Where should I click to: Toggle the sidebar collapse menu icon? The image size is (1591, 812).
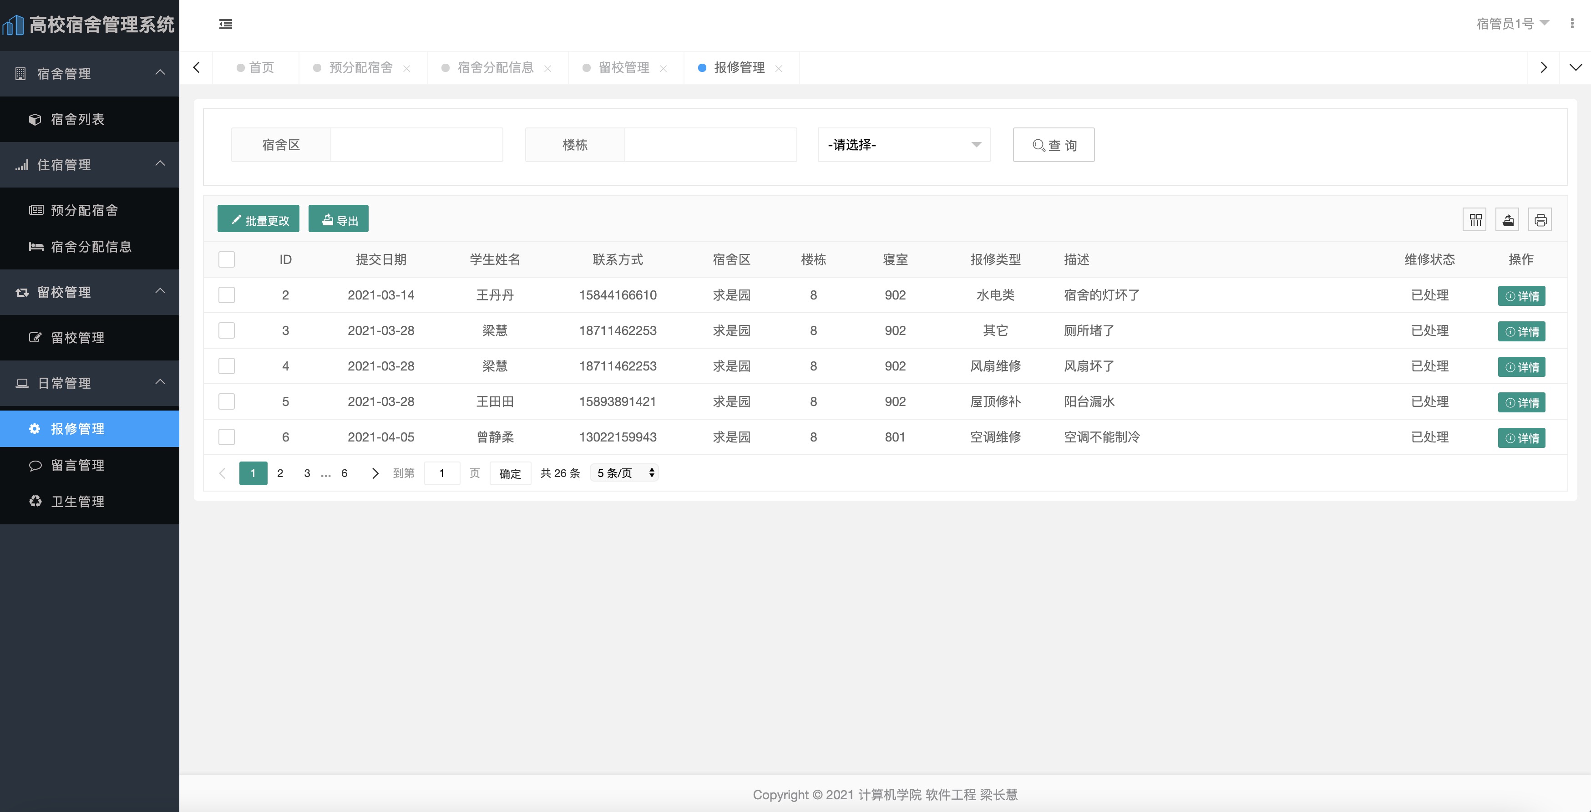[225, 24]
